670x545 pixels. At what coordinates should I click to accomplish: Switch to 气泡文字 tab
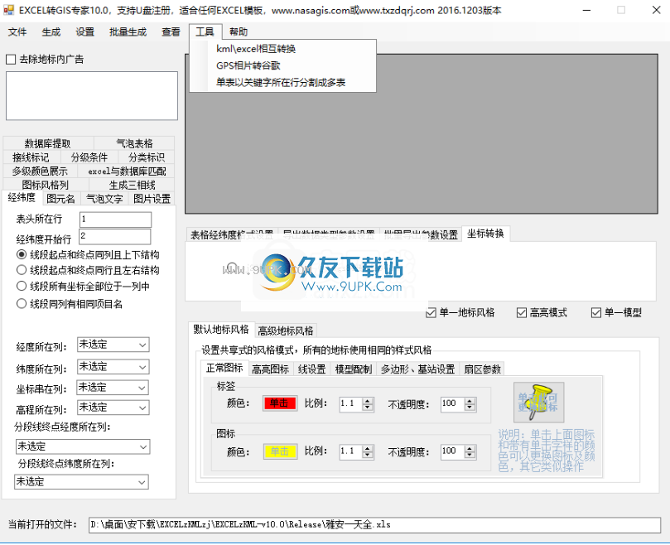(104, 199)
